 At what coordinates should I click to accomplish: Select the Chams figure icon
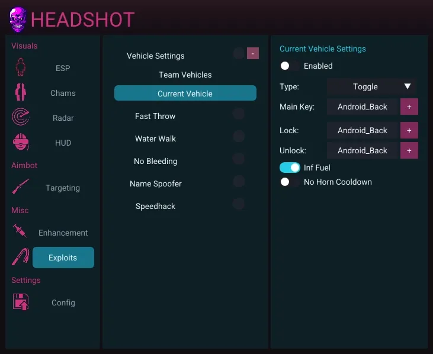[x=21, y=93]
